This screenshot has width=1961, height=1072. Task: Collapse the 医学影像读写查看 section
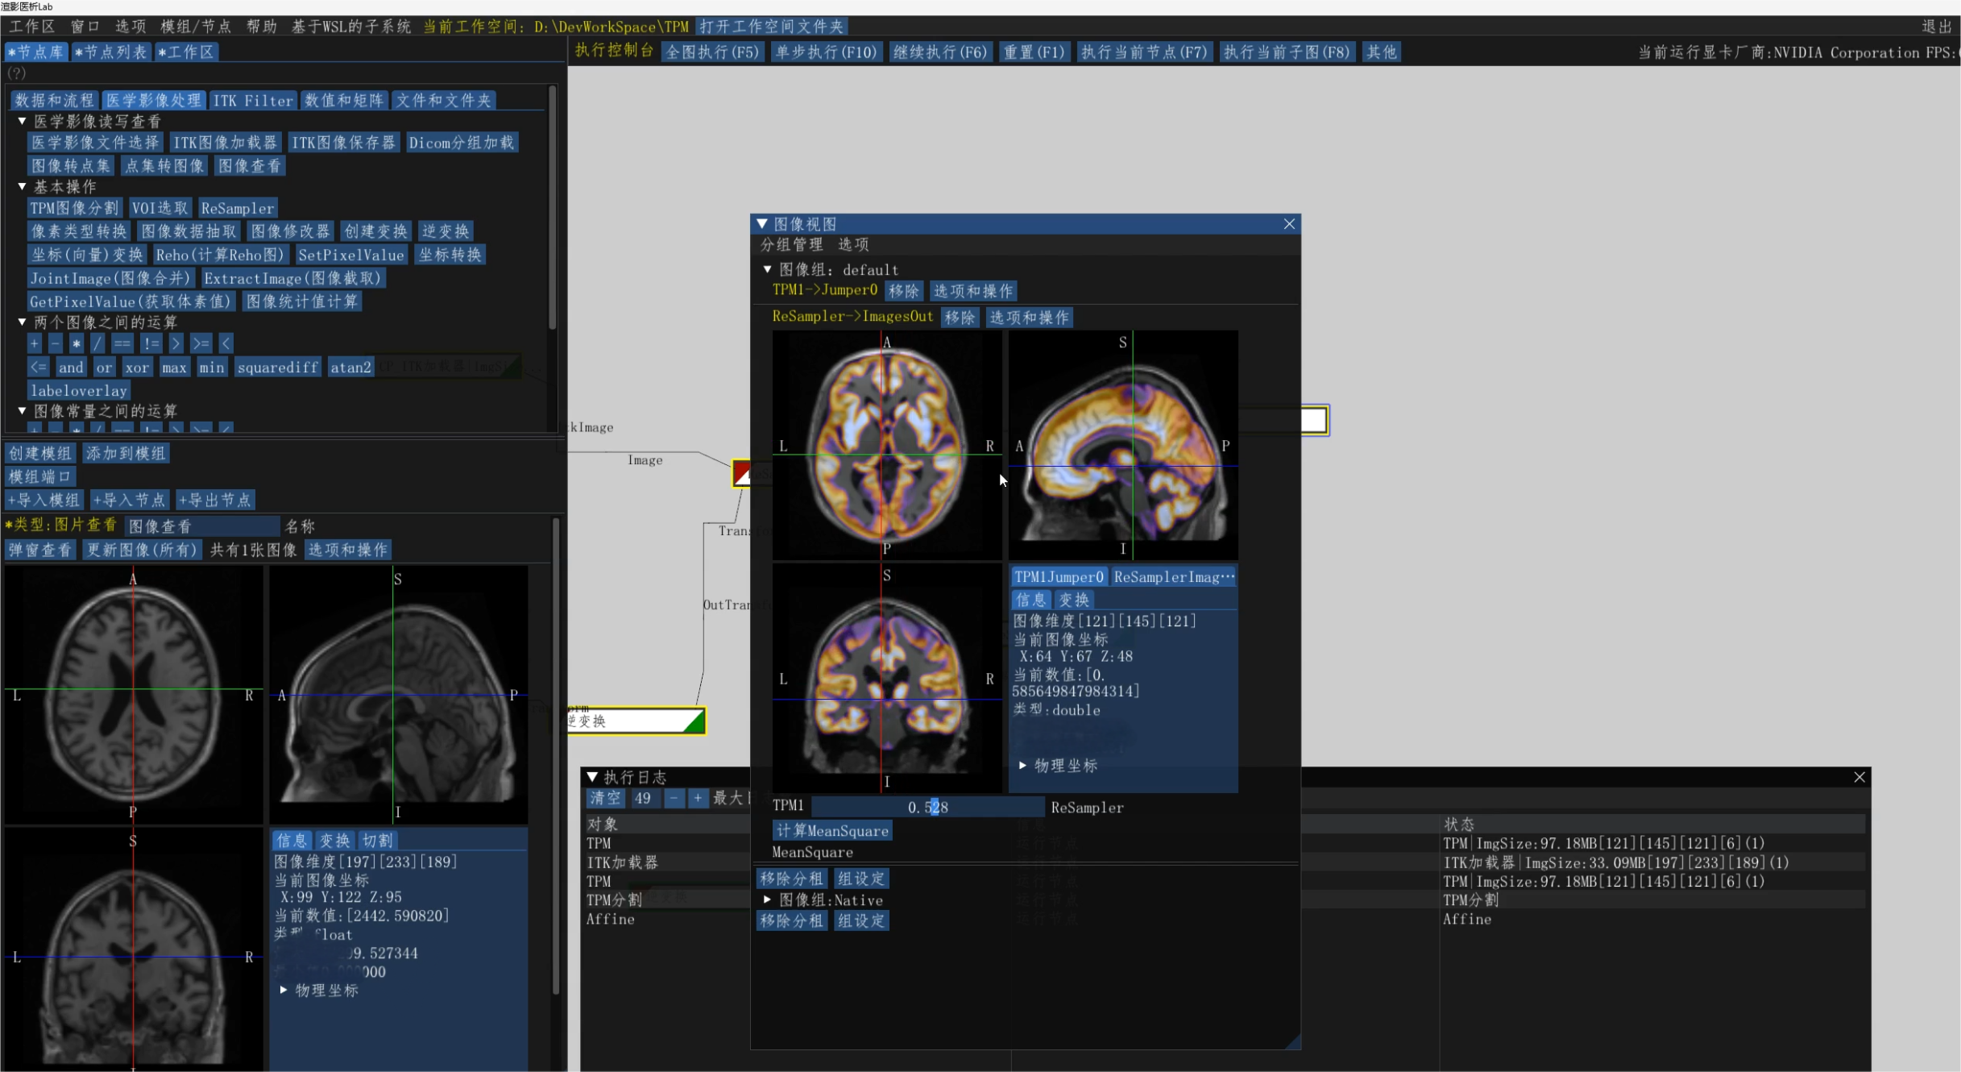click(x=22, y=121)
